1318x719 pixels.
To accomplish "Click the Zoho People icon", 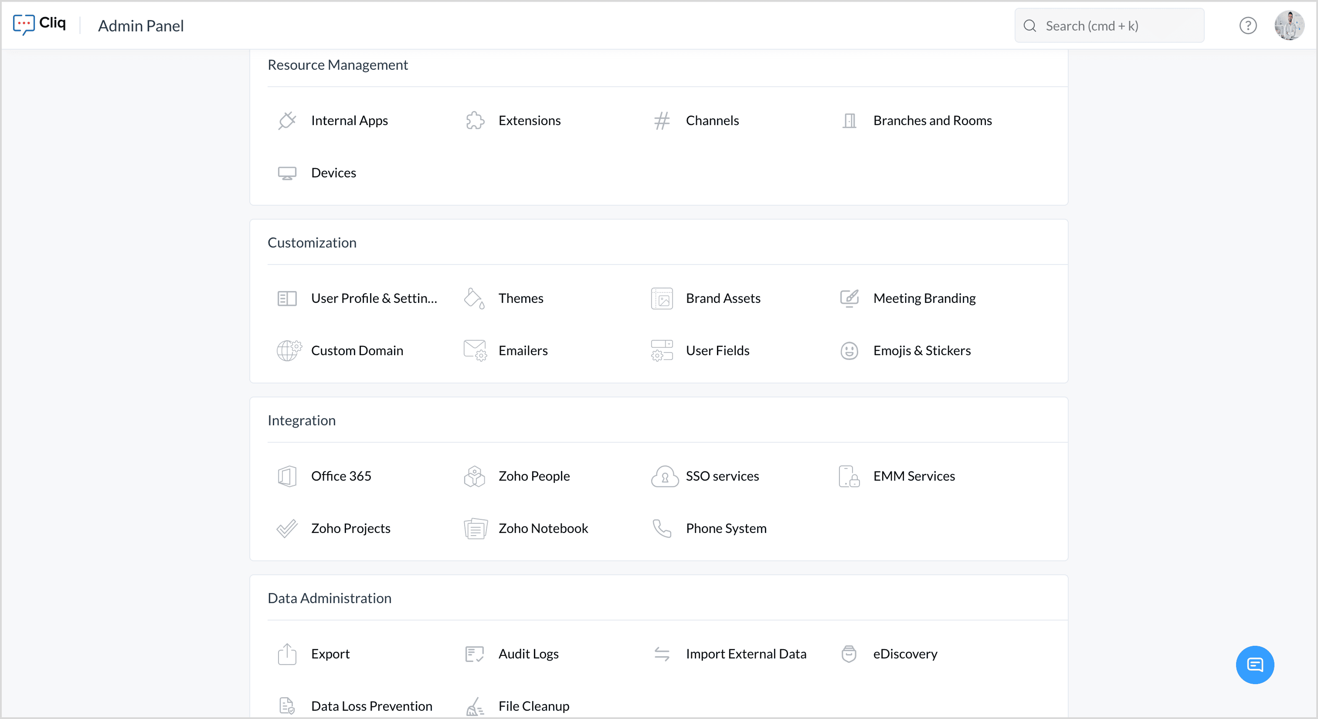I will pyautogui.click(x=474, y=476).
